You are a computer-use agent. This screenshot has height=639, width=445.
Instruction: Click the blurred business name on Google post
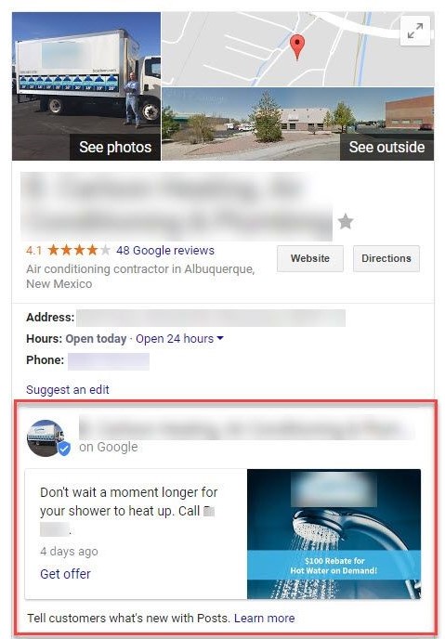click(x=246, y=428)
